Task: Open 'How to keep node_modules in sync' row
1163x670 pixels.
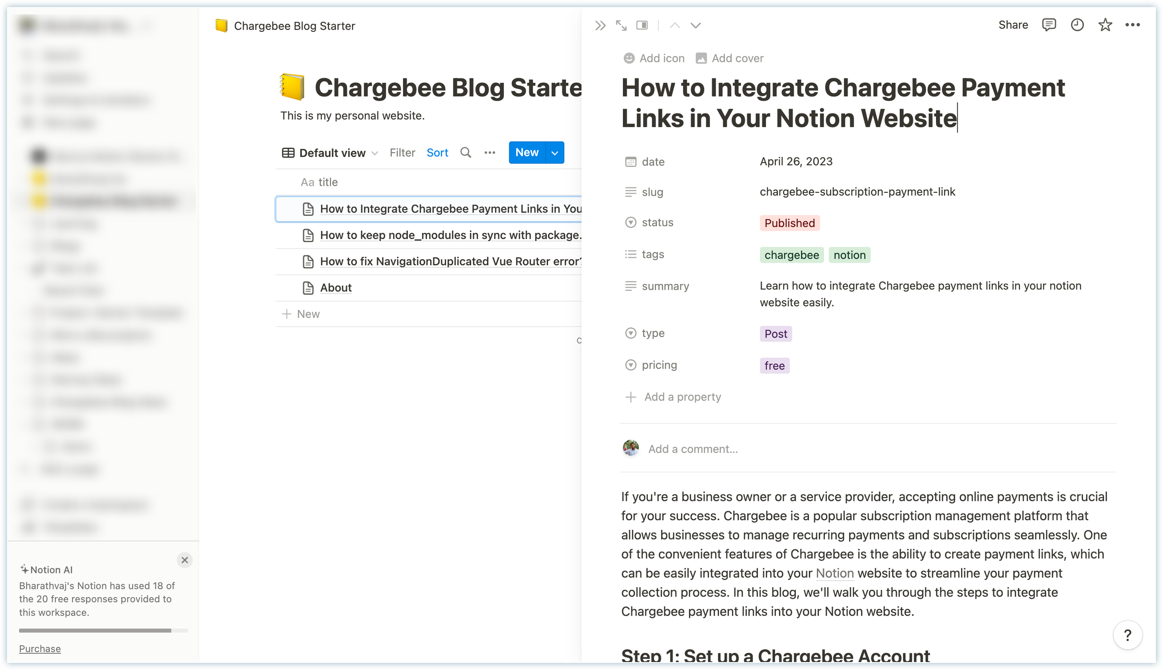Action: click(428, 235)
